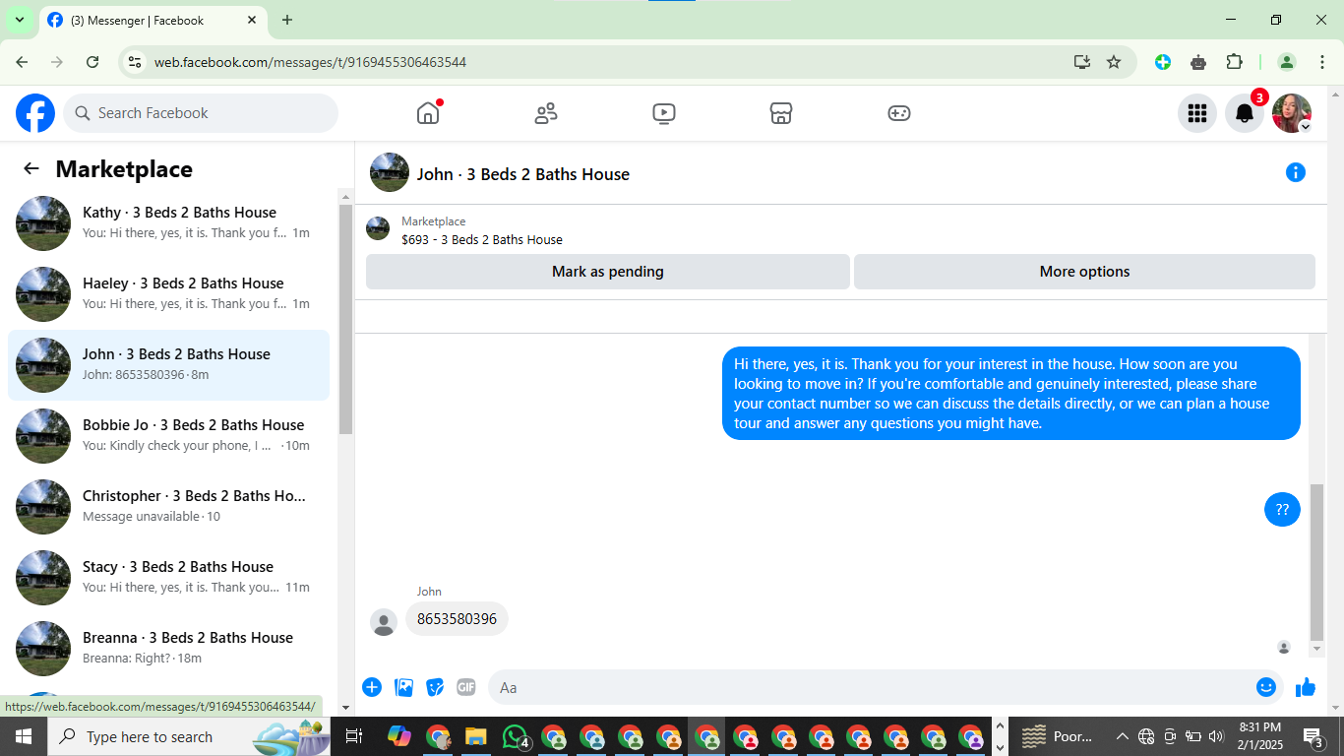The height and width of the screenshot is (756, 1344).
Task: Open the emoji smiley picker
Action: click(1266, 687)
